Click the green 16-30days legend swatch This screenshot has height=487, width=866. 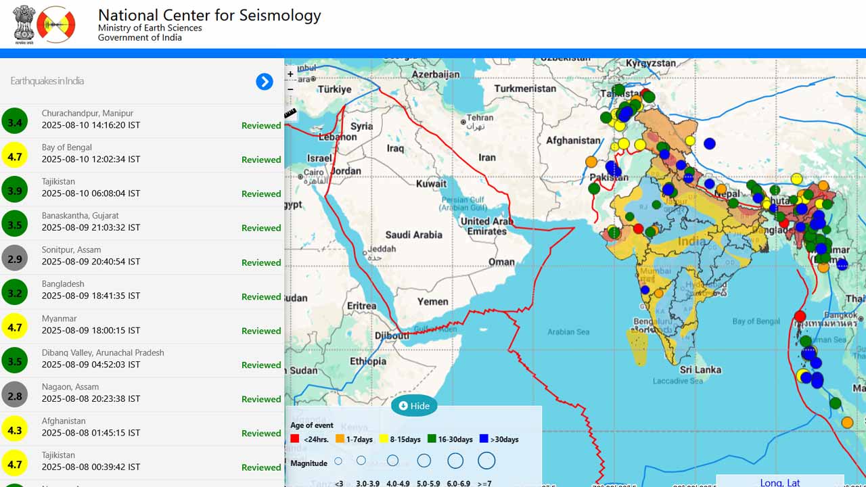pyautogui.click(x=431, y=439)
